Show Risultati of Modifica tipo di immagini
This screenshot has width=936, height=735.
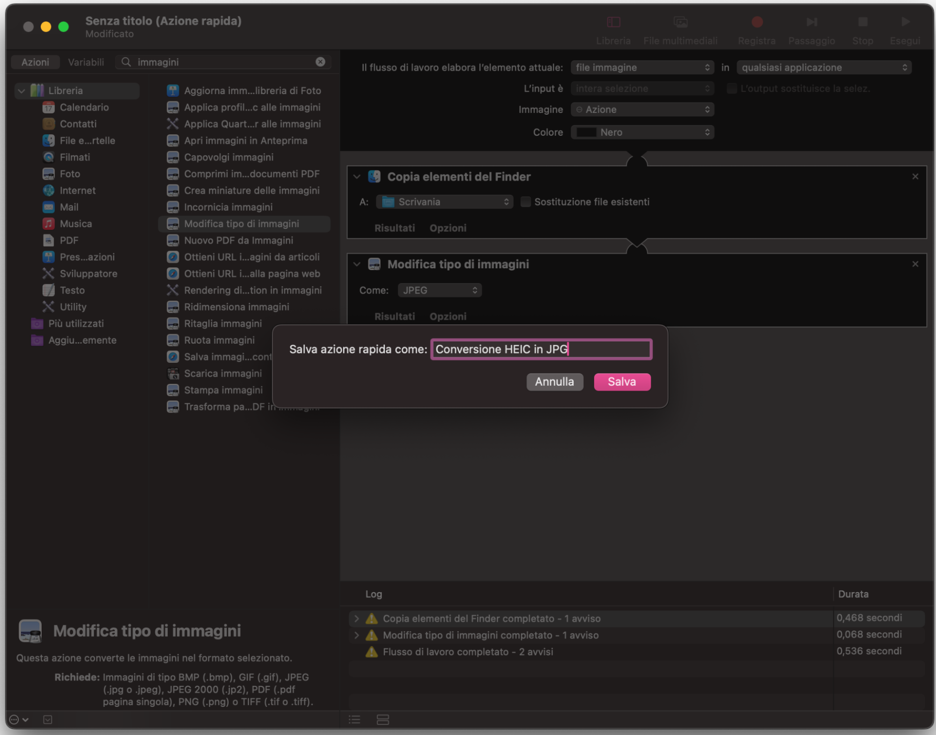(x=395, y=316)
